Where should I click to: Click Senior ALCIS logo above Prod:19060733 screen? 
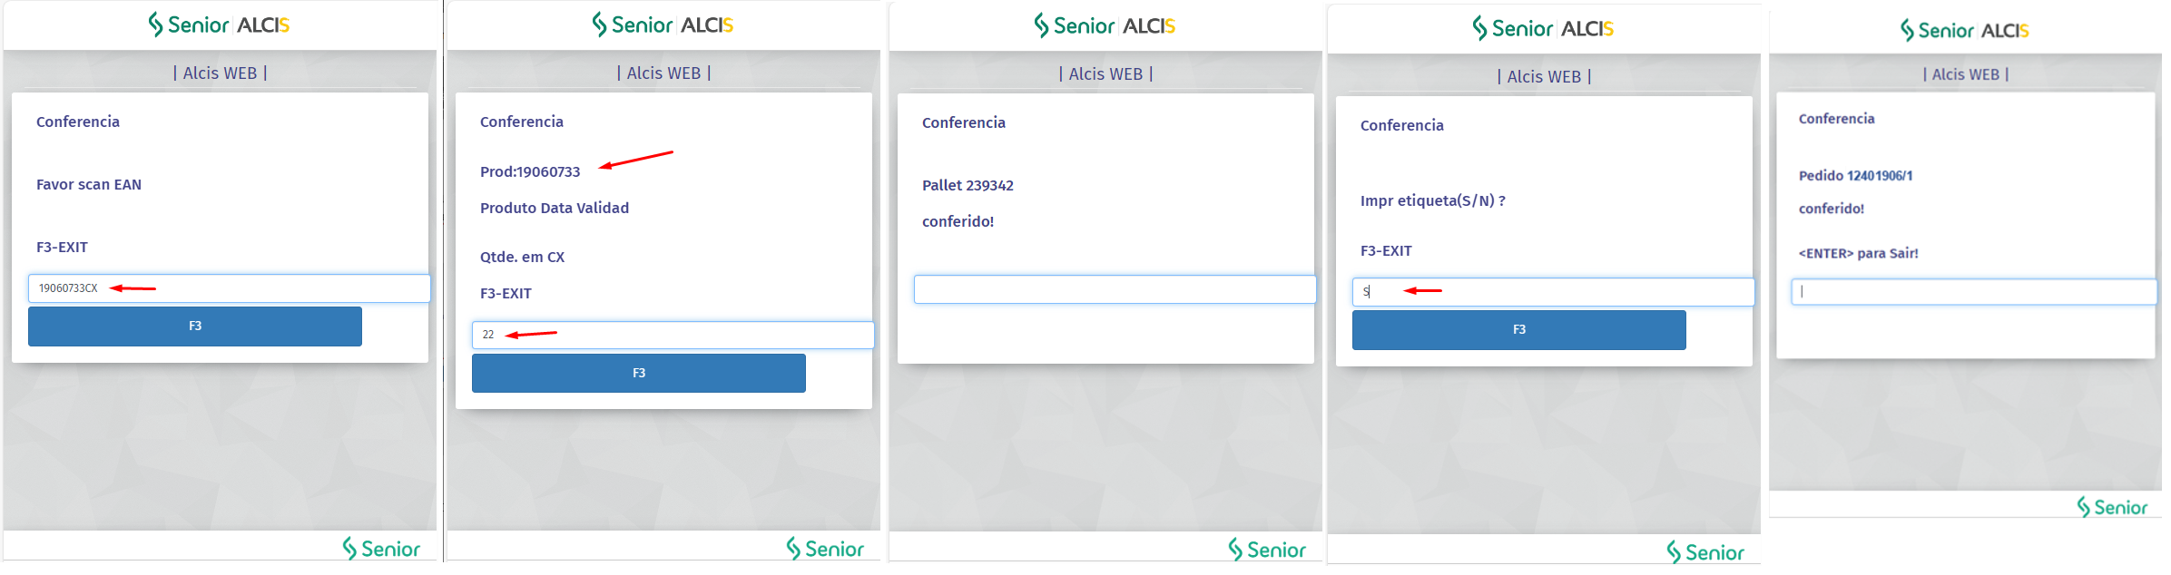pyautogui.click(x=663, y=24)
